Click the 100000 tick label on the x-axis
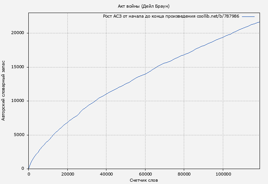 [223, 174]
